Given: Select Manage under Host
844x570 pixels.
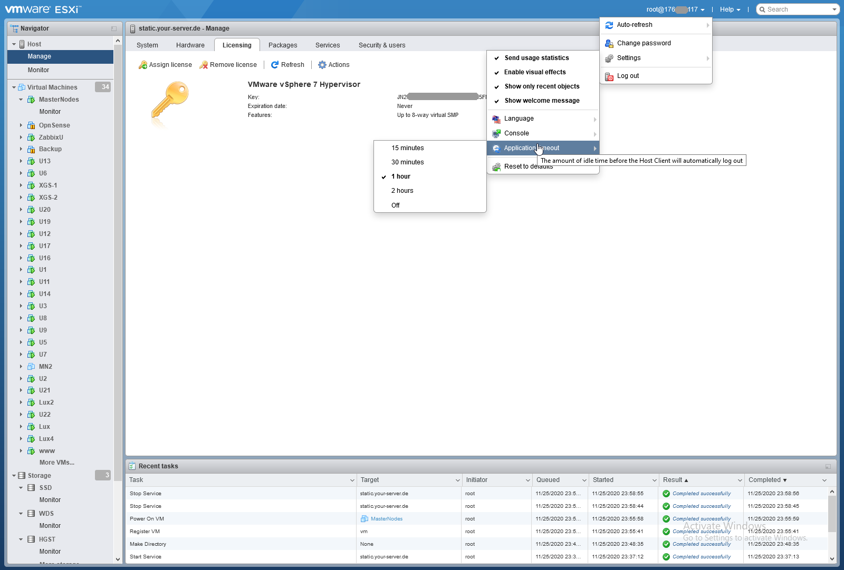Looking at the screenshot, I should [x=60, y=56].
